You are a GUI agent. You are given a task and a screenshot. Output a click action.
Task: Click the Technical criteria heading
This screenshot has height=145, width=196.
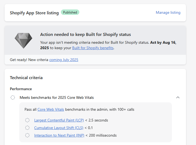coord(26,78)
